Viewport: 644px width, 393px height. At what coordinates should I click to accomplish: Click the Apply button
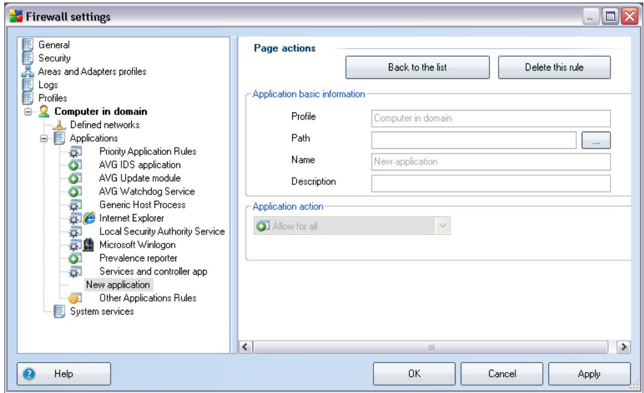coord(589,374)
